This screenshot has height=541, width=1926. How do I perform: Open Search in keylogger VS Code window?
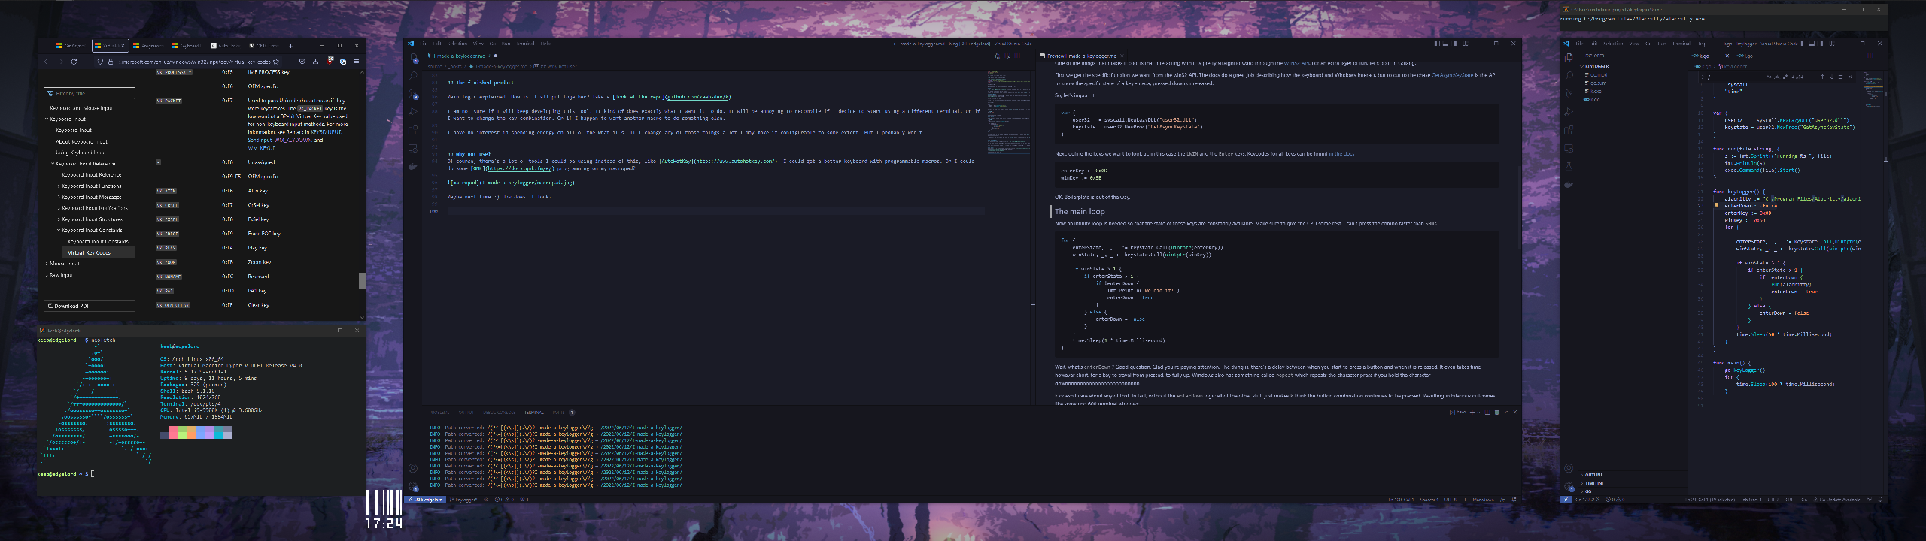1569,76
